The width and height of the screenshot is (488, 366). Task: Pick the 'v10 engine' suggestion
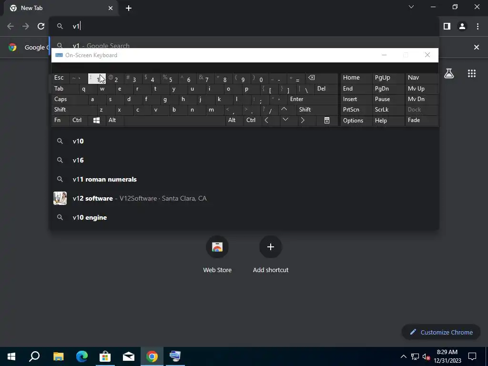244,217
